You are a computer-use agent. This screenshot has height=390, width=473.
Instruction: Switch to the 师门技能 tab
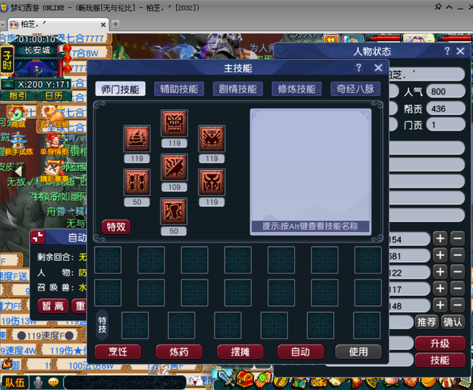pyautogui.click(x=120, y=89)
